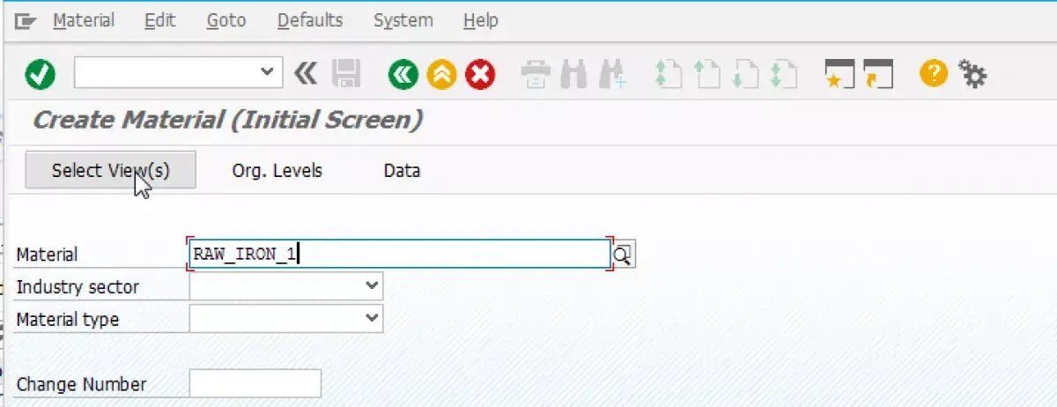Click the Find Next binoculars-plus icon
This screenshot has height=407, width=1057.
point(612,74)
